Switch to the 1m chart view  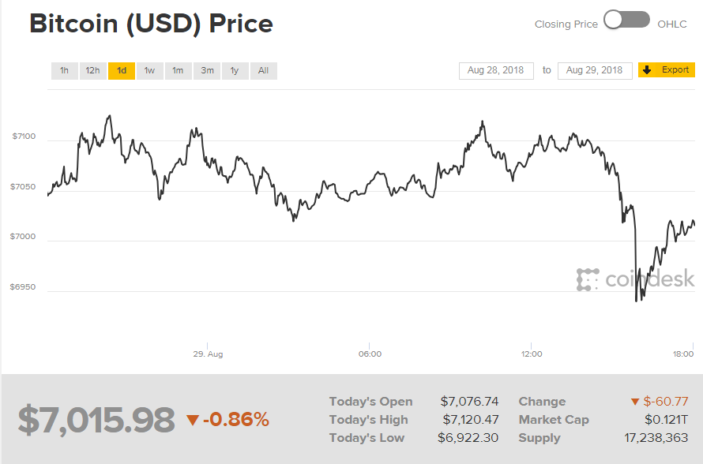coord(178,70)
